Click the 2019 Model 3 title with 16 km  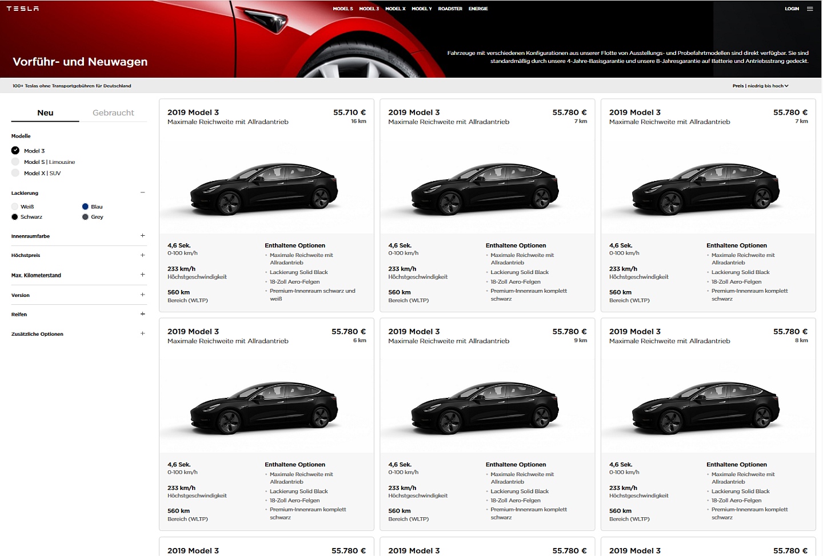[193, 112]
